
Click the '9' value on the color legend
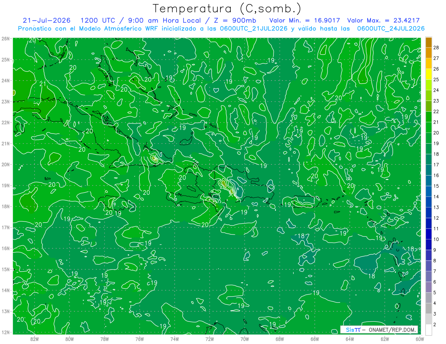tap(435, 250)
